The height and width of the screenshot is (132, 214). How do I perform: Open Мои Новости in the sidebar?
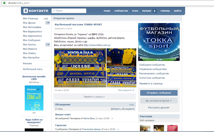pos(30,49)
